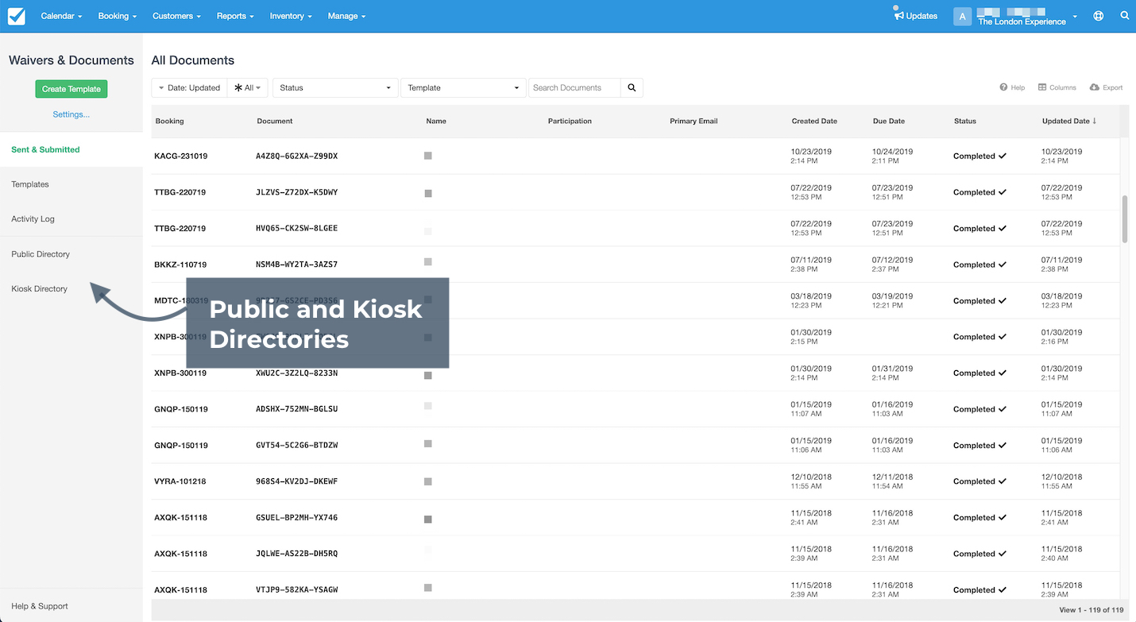Image resolution: width=1136 pixels, height=622 pixels.
Task: Go to Templates in sidebar
Action: pyautogui.click(x=30, y=184)
